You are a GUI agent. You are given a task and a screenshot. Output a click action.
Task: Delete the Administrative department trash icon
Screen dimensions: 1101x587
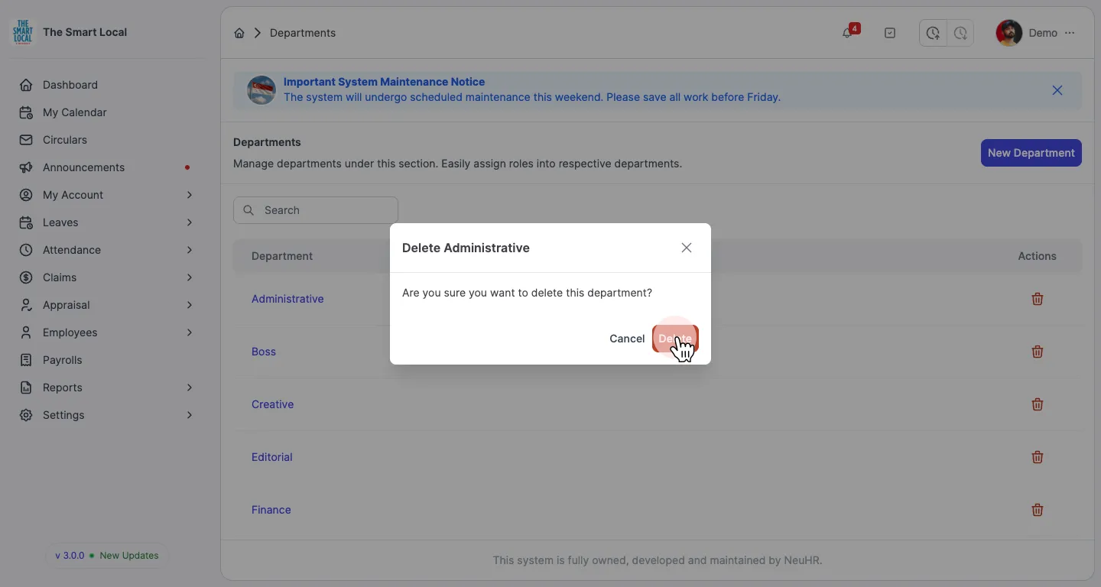coord(1038,299)
